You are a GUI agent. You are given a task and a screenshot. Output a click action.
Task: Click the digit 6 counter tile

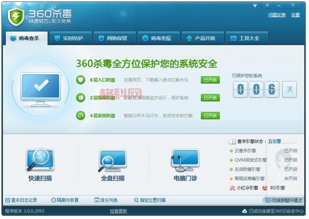[x=272, y=89]
